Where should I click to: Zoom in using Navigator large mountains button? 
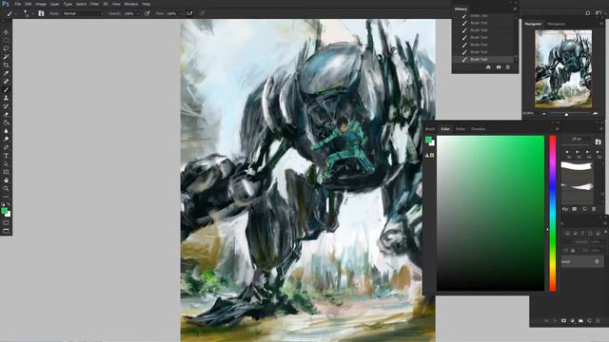pos(596,113)
